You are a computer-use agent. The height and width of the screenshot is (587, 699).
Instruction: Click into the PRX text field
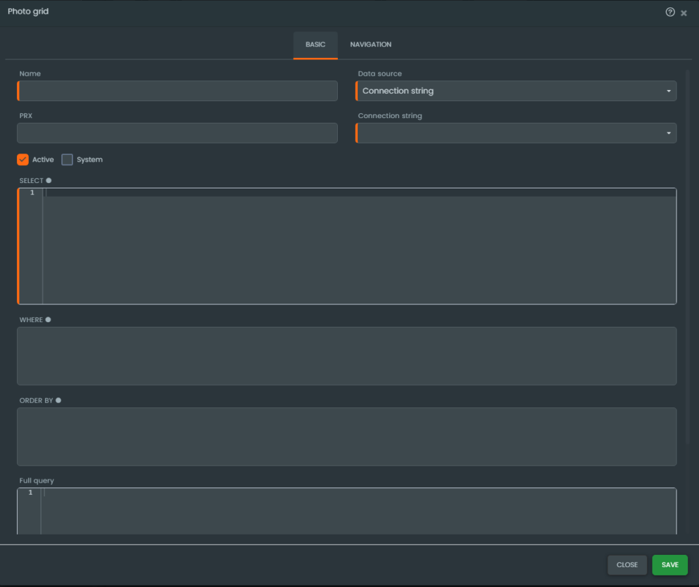tap(177, 133)
